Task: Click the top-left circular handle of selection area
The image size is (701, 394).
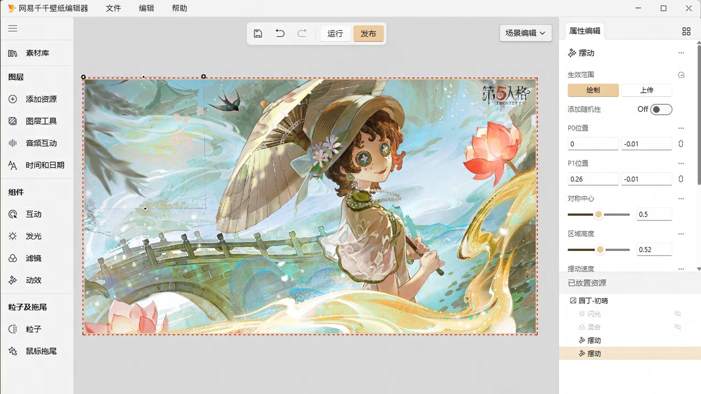Action: point(83,77)
